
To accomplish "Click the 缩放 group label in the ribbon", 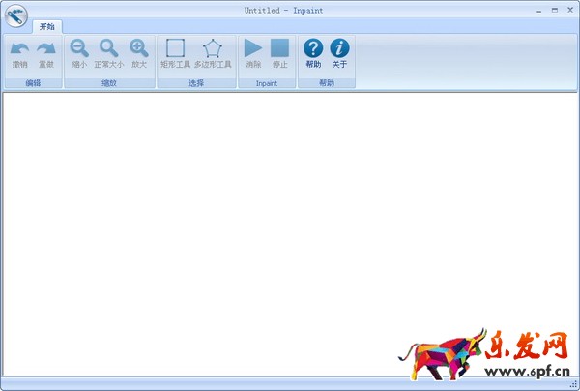I will pos(109,83).
